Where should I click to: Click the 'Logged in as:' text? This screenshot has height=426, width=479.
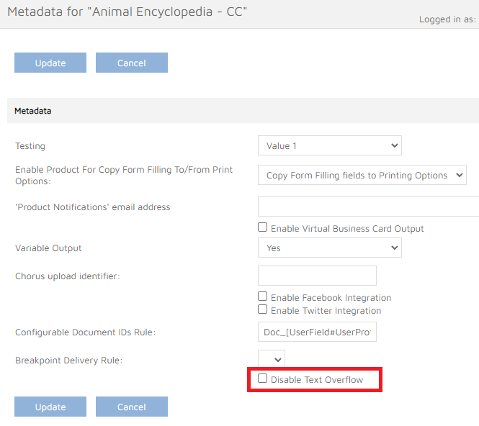tap(448, 19)
